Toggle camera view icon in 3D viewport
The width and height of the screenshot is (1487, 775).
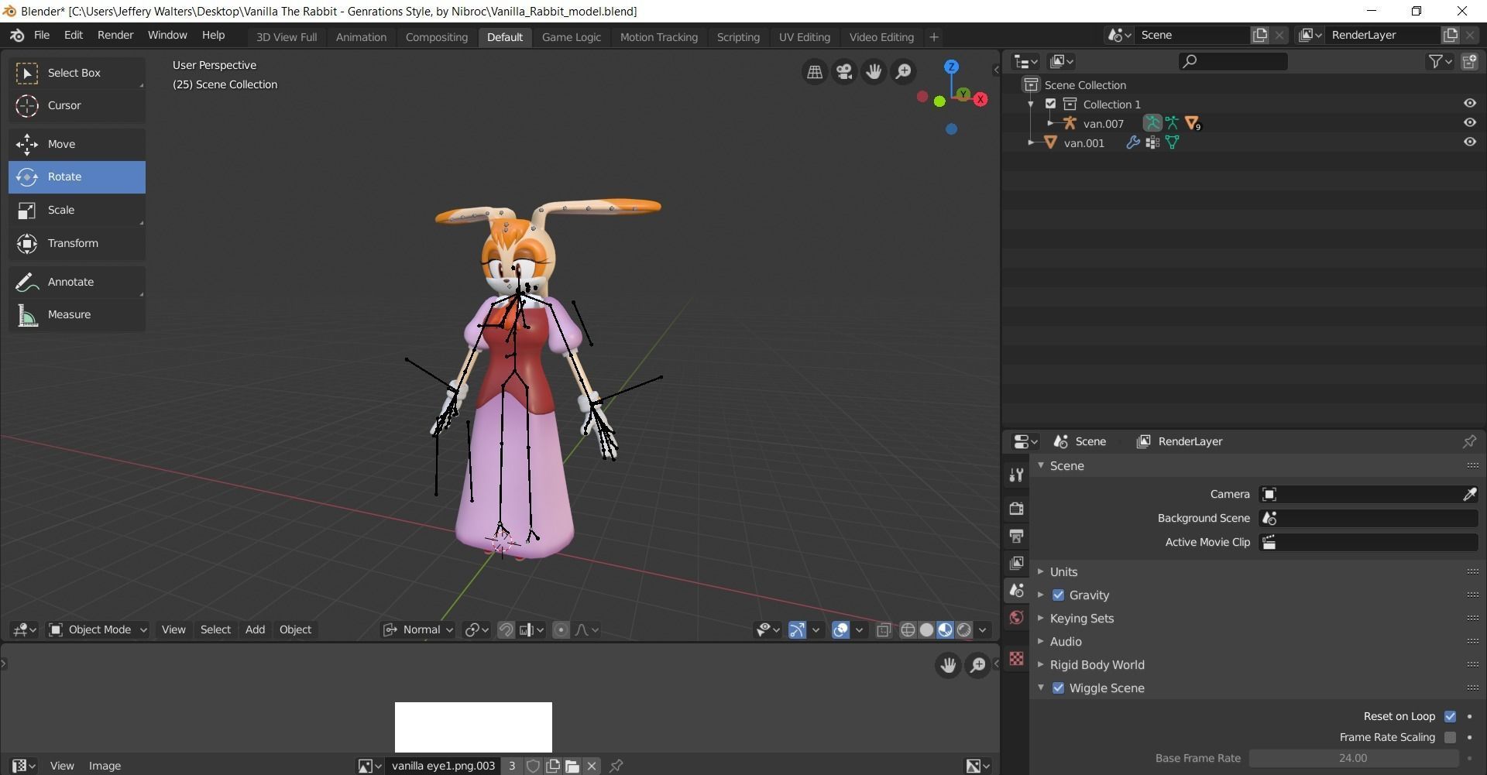[x=844, y=72]
